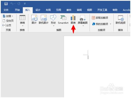131x98 pixels.
Task: Open the 表格 table dropdown
Action: click(x=22, y=21)
